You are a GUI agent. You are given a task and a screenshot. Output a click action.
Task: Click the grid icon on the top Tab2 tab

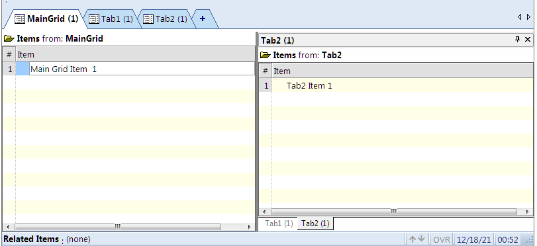(148, 19)
